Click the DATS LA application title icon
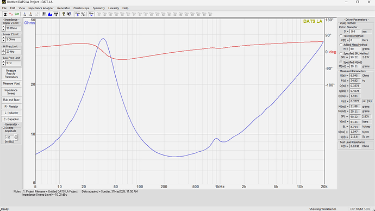This screenshot has width=375, height=211. [x=4, y=2]
